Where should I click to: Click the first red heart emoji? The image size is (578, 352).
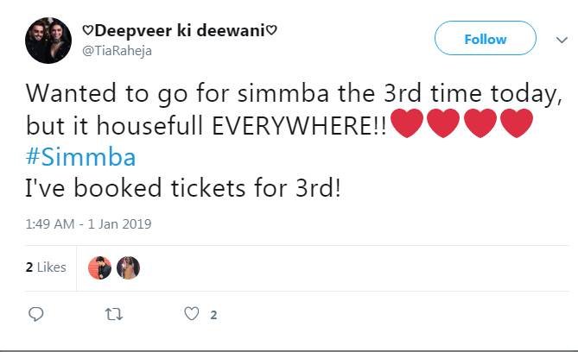[407, 123]
